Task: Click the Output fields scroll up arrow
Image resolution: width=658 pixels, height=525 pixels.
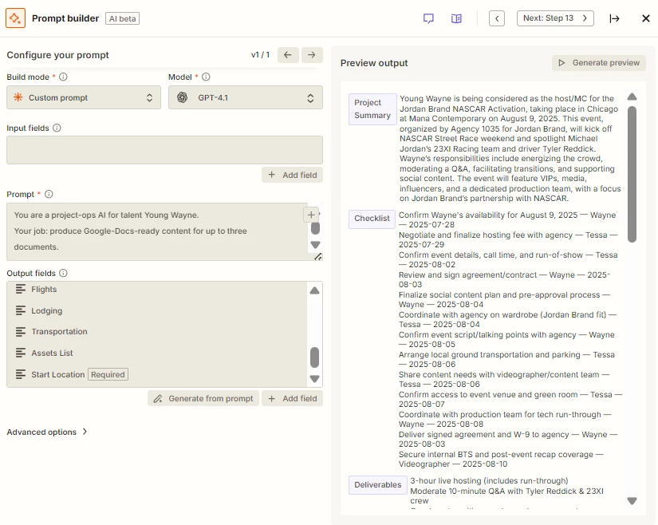Action: click(x=315, y=290)
